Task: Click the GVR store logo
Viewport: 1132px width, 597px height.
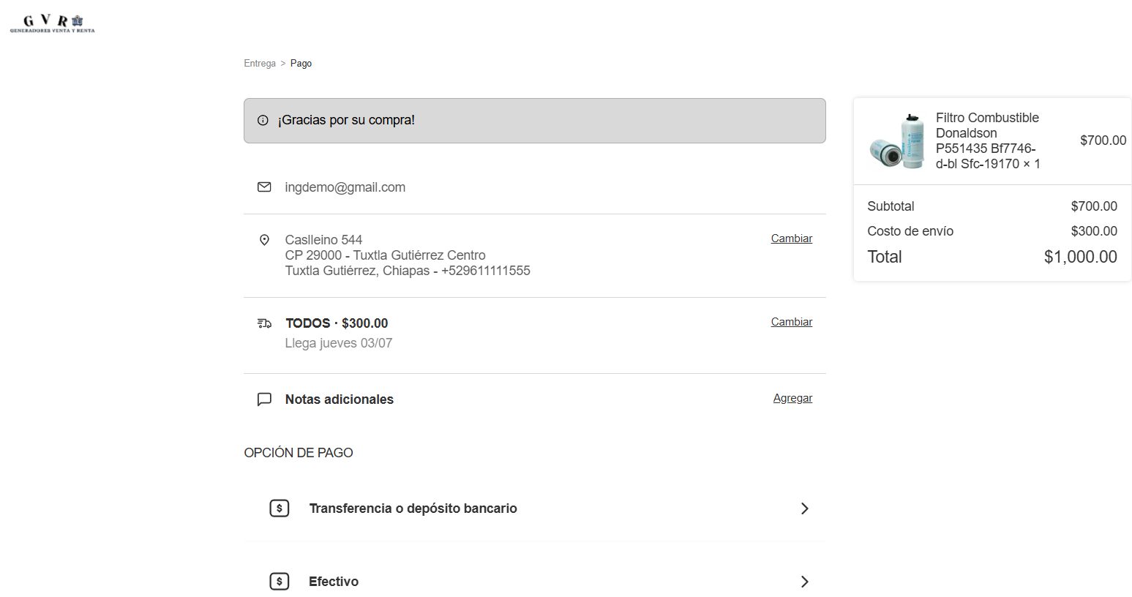Action: (52, 23)
